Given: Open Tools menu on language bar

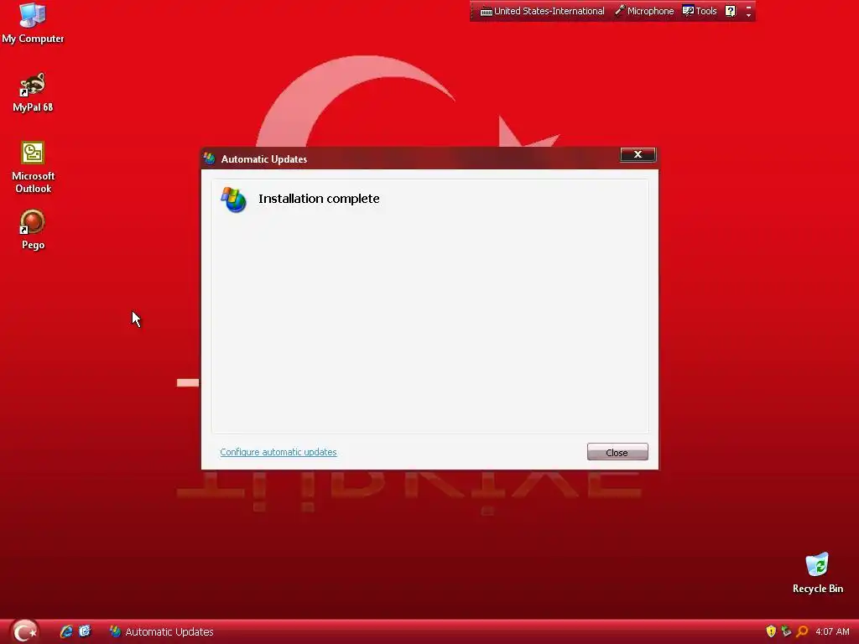Looking at the screenshot, I should point(700,11).
